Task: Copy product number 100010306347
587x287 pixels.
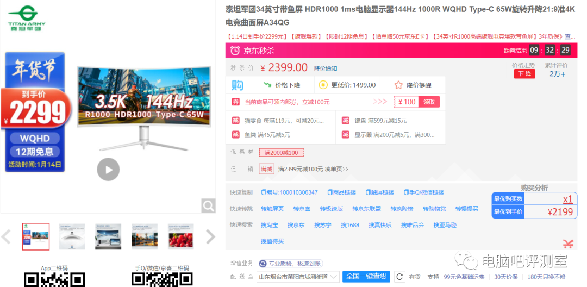Action: click(x=289, y=192)
